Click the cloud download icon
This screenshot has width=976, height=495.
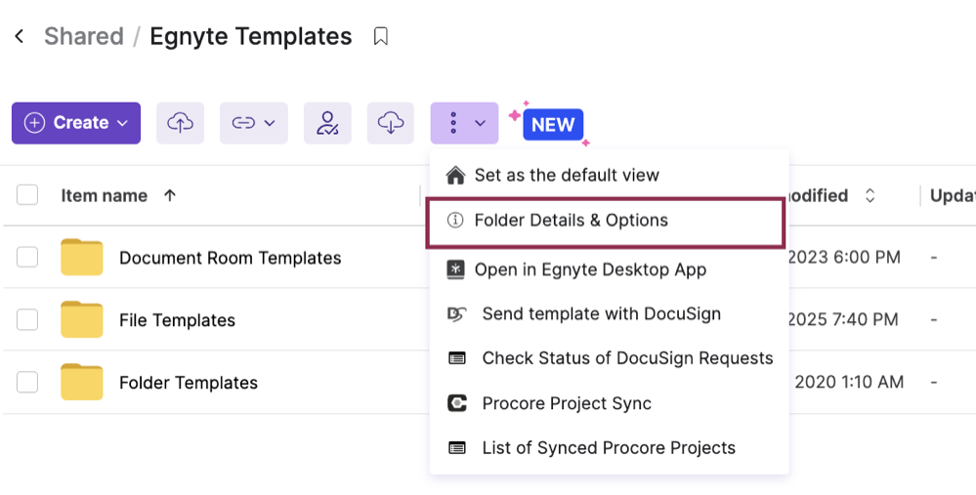(x=390, y=123)
